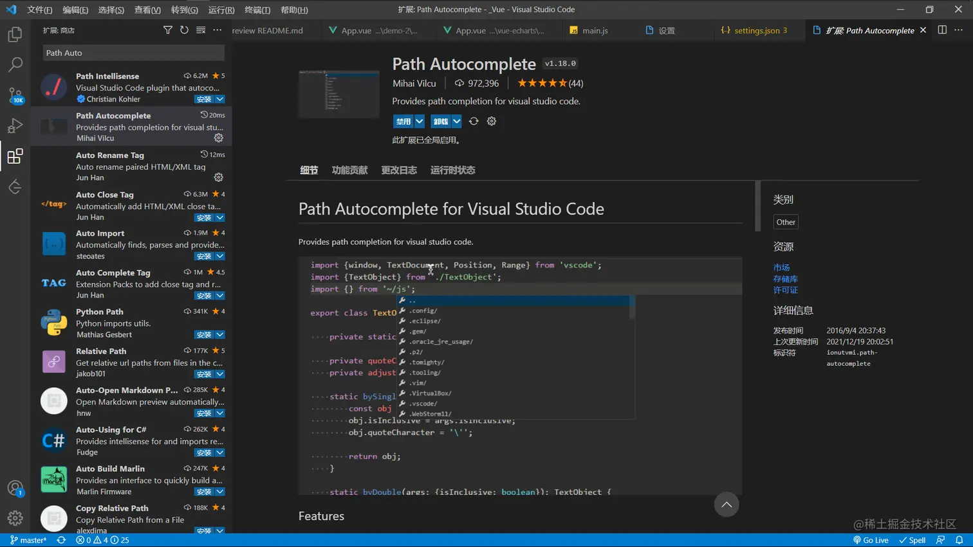Switch to the 功能贡献 tab

tap(349, 170)
